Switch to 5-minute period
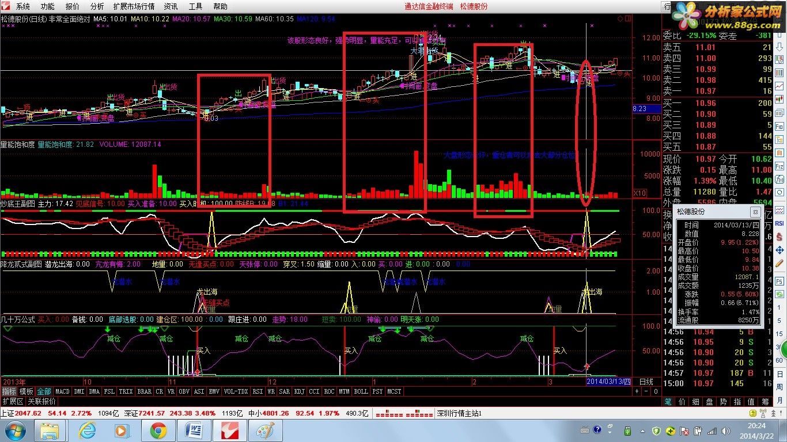The image size is (787, 442). pyautogui.click(x=779, y=321)
